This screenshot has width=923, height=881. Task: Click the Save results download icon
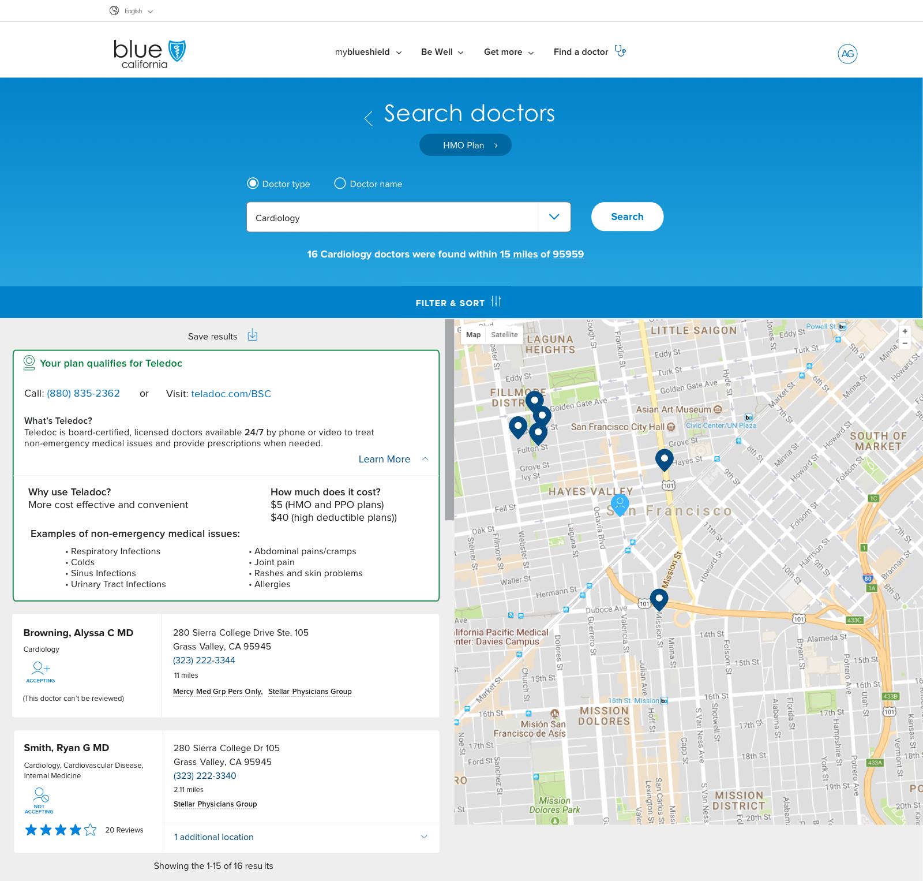pos(253,335)
